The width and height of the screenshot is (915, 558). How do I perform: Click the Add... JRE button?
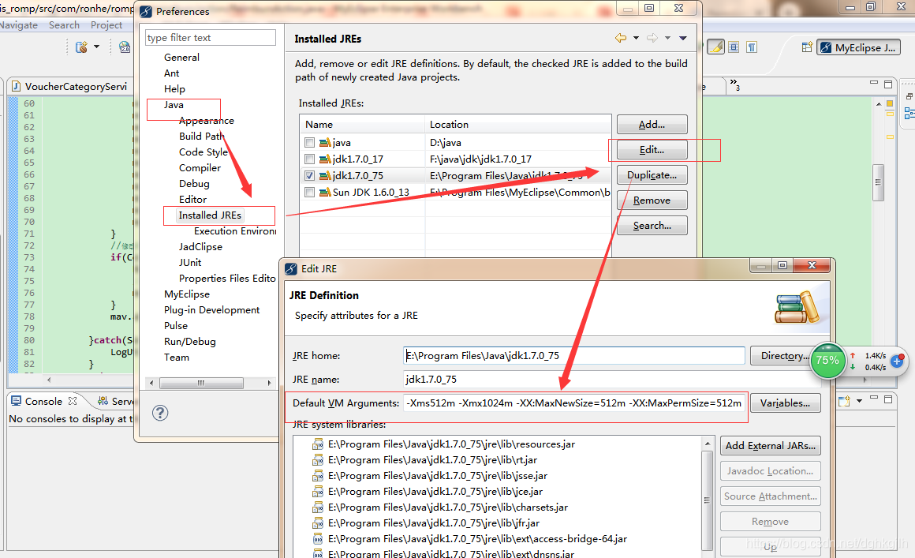click(x=652, y=125)
